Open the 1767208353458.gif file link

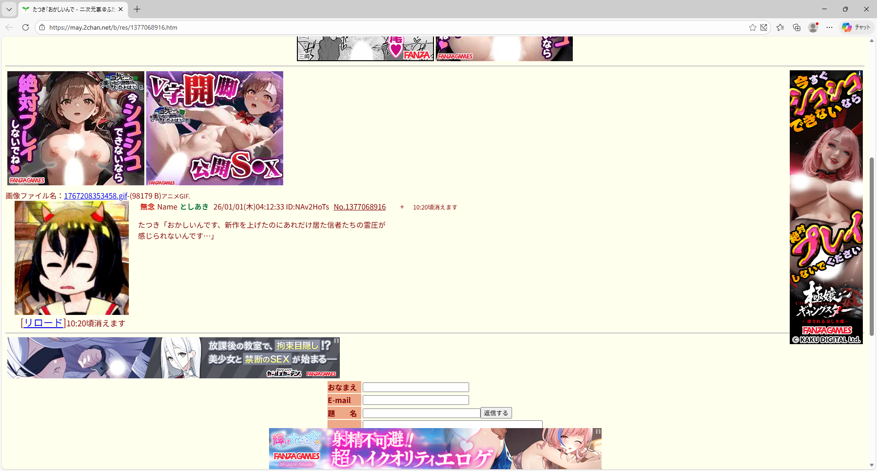pyautogui.click(x=95, y=196)
